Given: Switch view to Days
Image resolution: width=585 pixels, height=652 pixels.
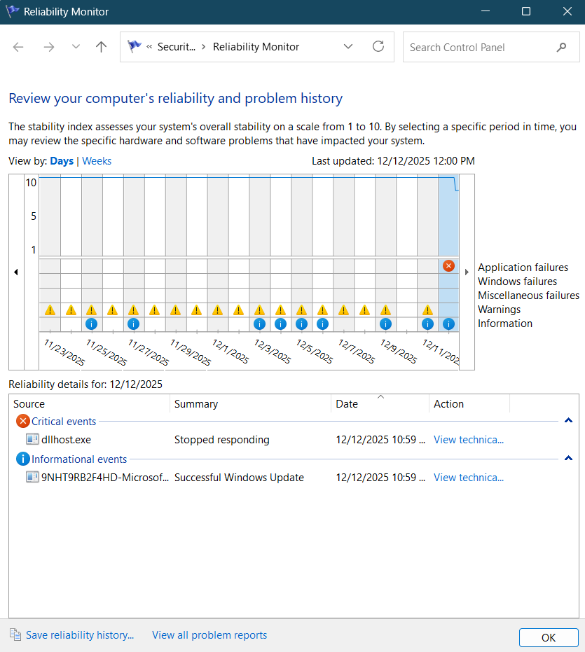Looking at the screenshot, I should 62,161.
